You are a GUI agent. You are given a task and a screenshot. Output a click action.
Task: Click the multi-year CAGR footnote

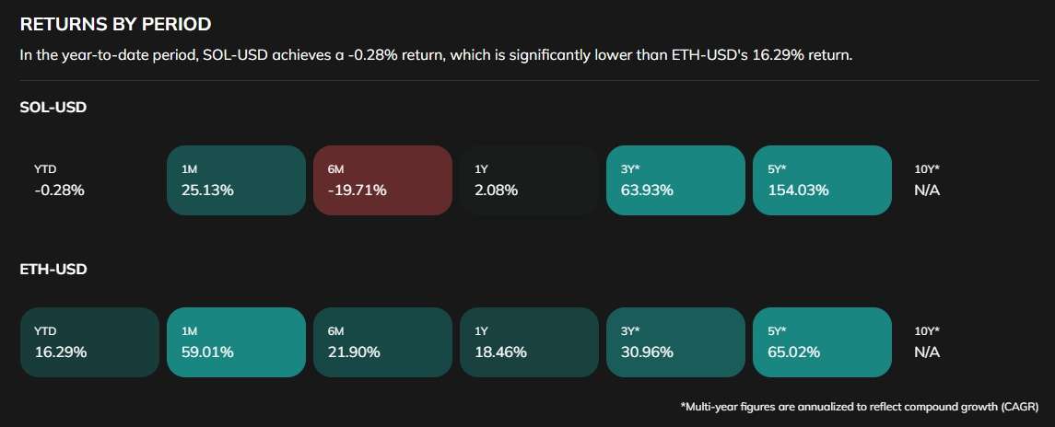(860, 407)
